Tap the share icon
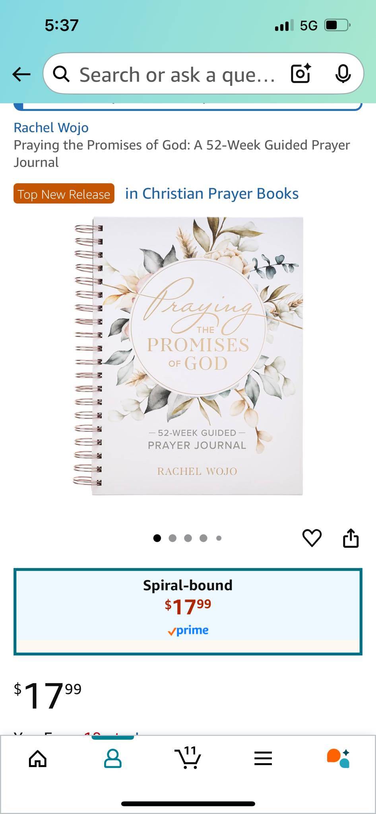 351,538
